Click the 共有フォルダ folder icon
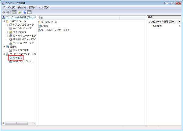 (11, 32)
